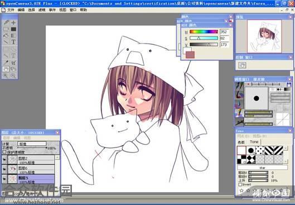The width and height of the screenshot is (295, 205).
Task: Toggle the protect transparency checkbox in layer panel
Action: pos(4,152)
